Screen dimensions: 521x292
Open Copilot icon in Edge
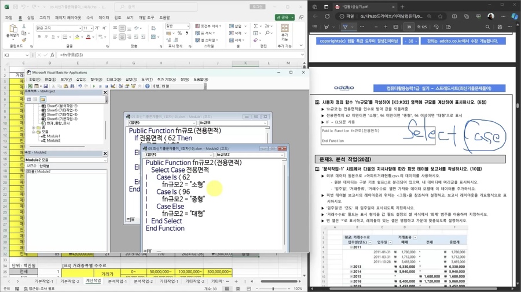[515, 16]
